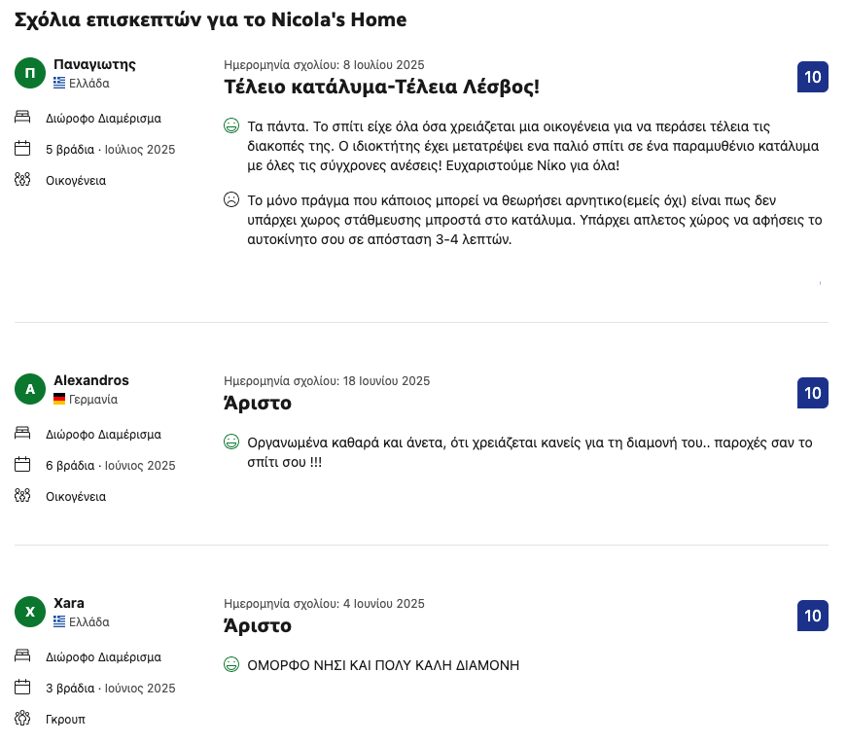Click the German flag under Alexandros
847x743 pixels.
point(59,400)
